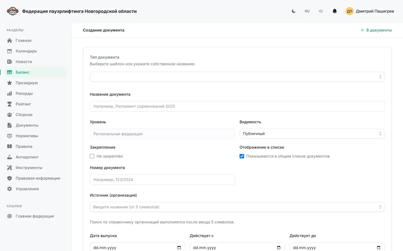Click the file icon for Документы

(10, 125)
